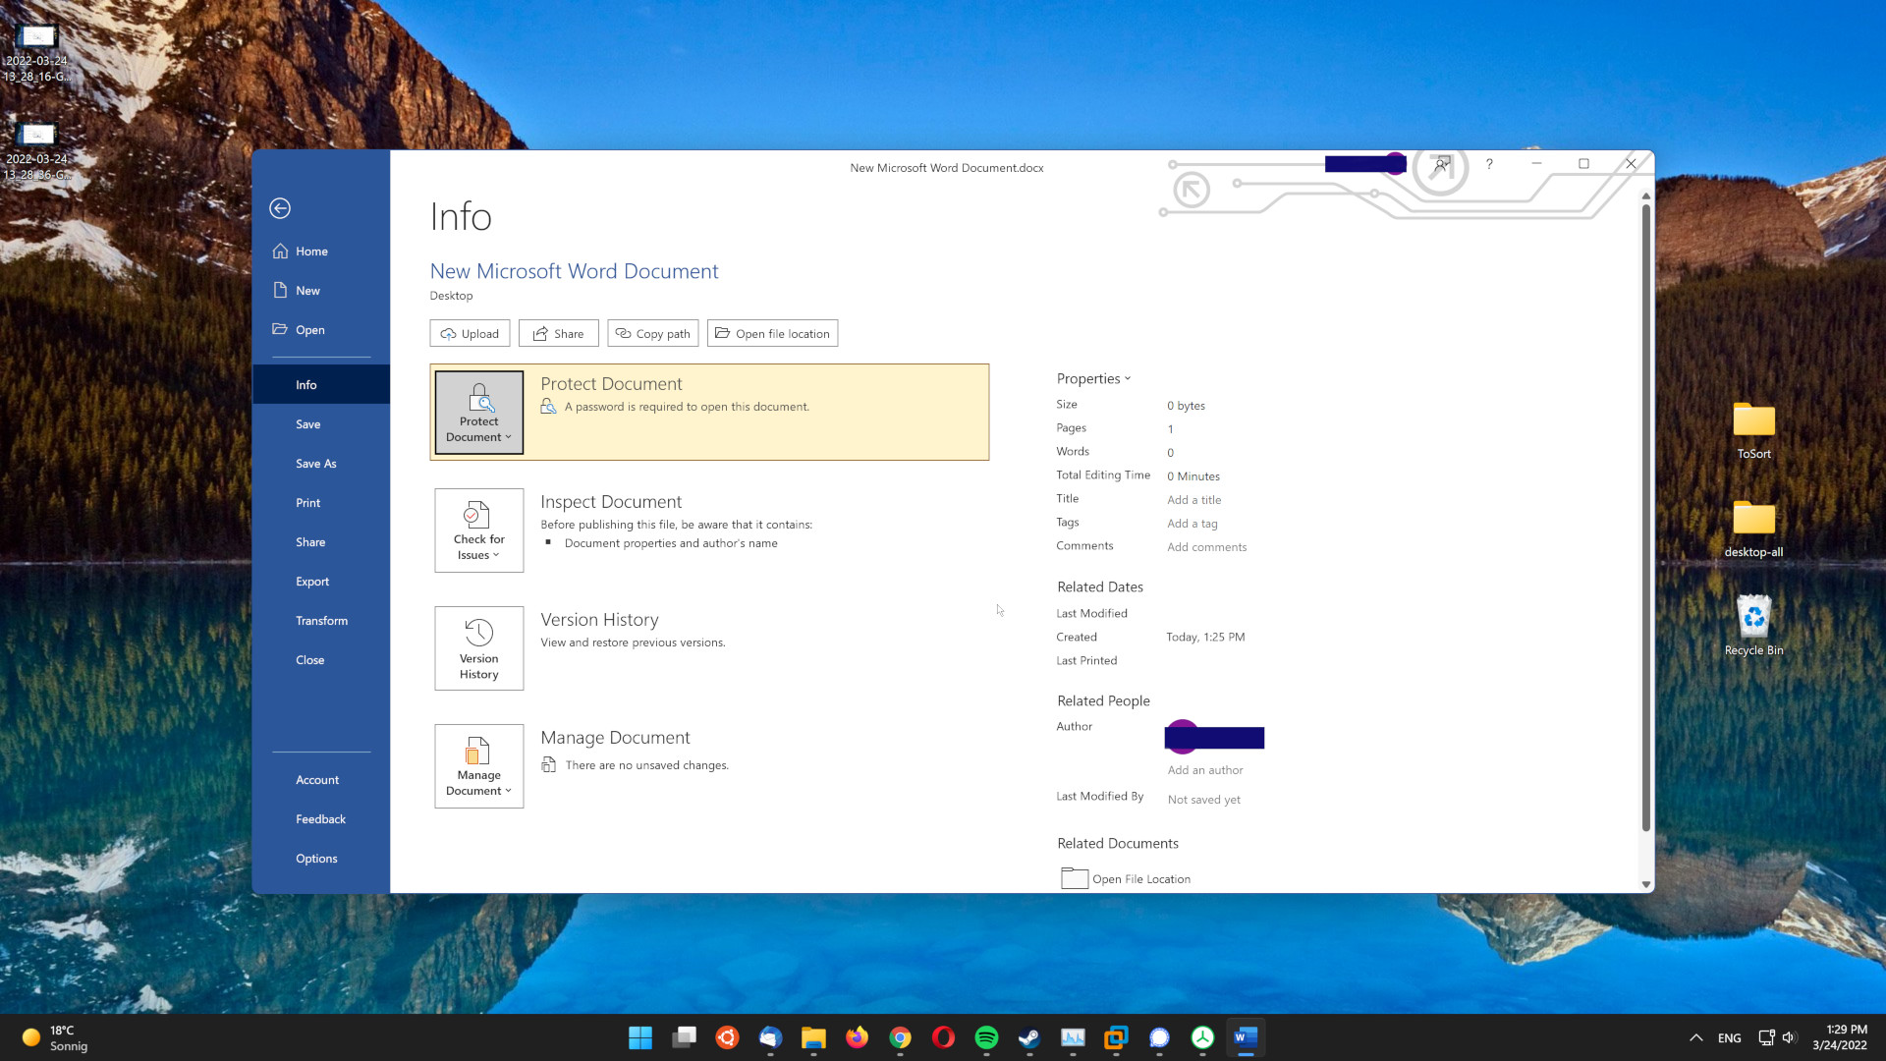This screenshot has height=1061, width=1886.
Task: Click the Add a tag field
Action: 1193,524
